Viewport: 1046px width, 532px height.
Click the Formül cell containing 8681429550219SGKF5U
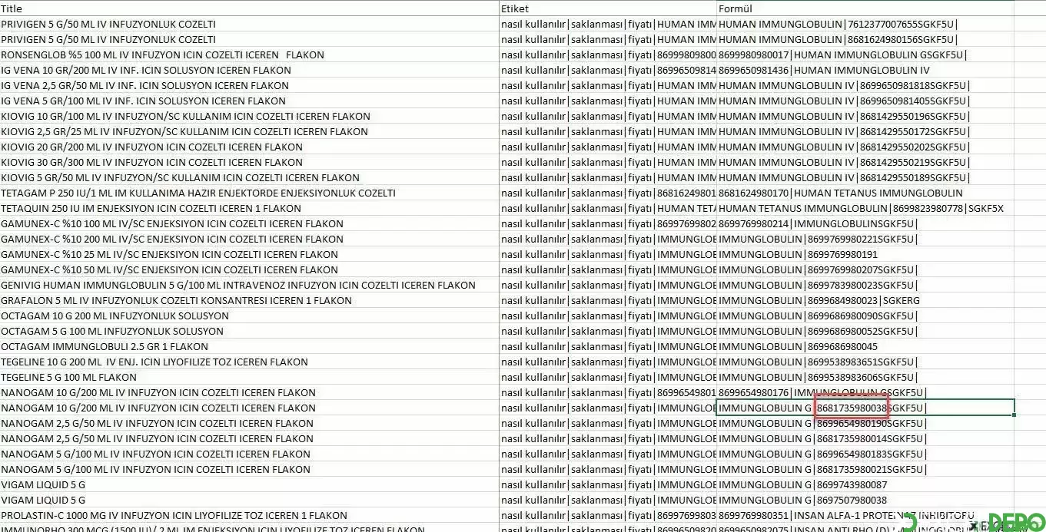coord(865,162)
